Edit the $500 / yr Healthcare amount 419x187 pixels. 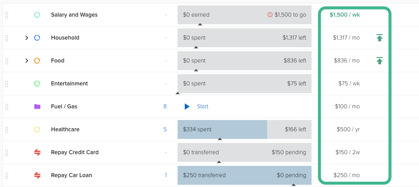click(348, 129)
